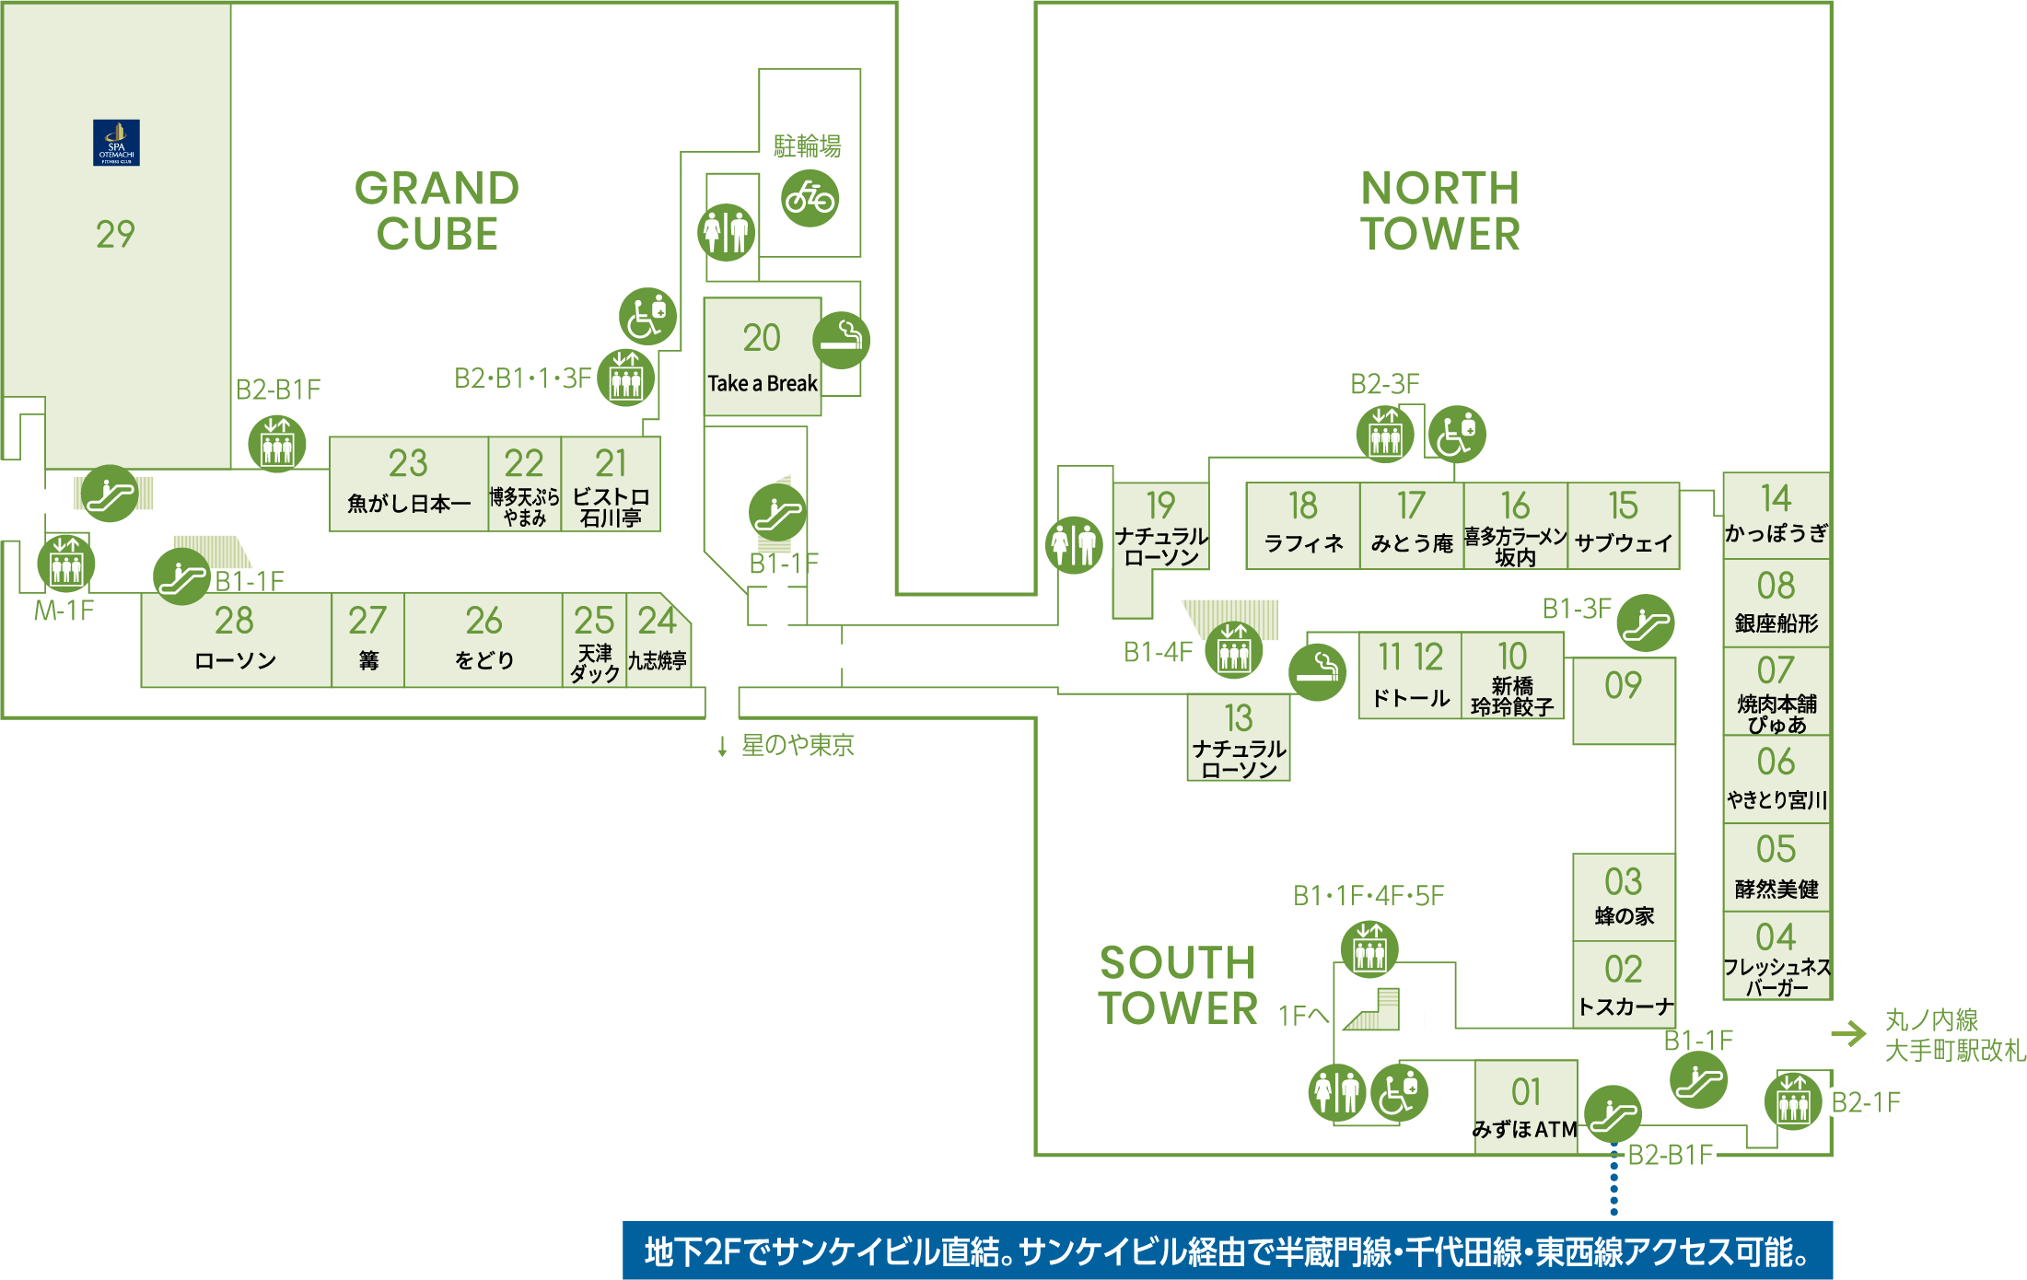Click the SPA Otemachi fitness club logo
The height and width of the screenshot is (1280, 2027).
tap(116, 143)
